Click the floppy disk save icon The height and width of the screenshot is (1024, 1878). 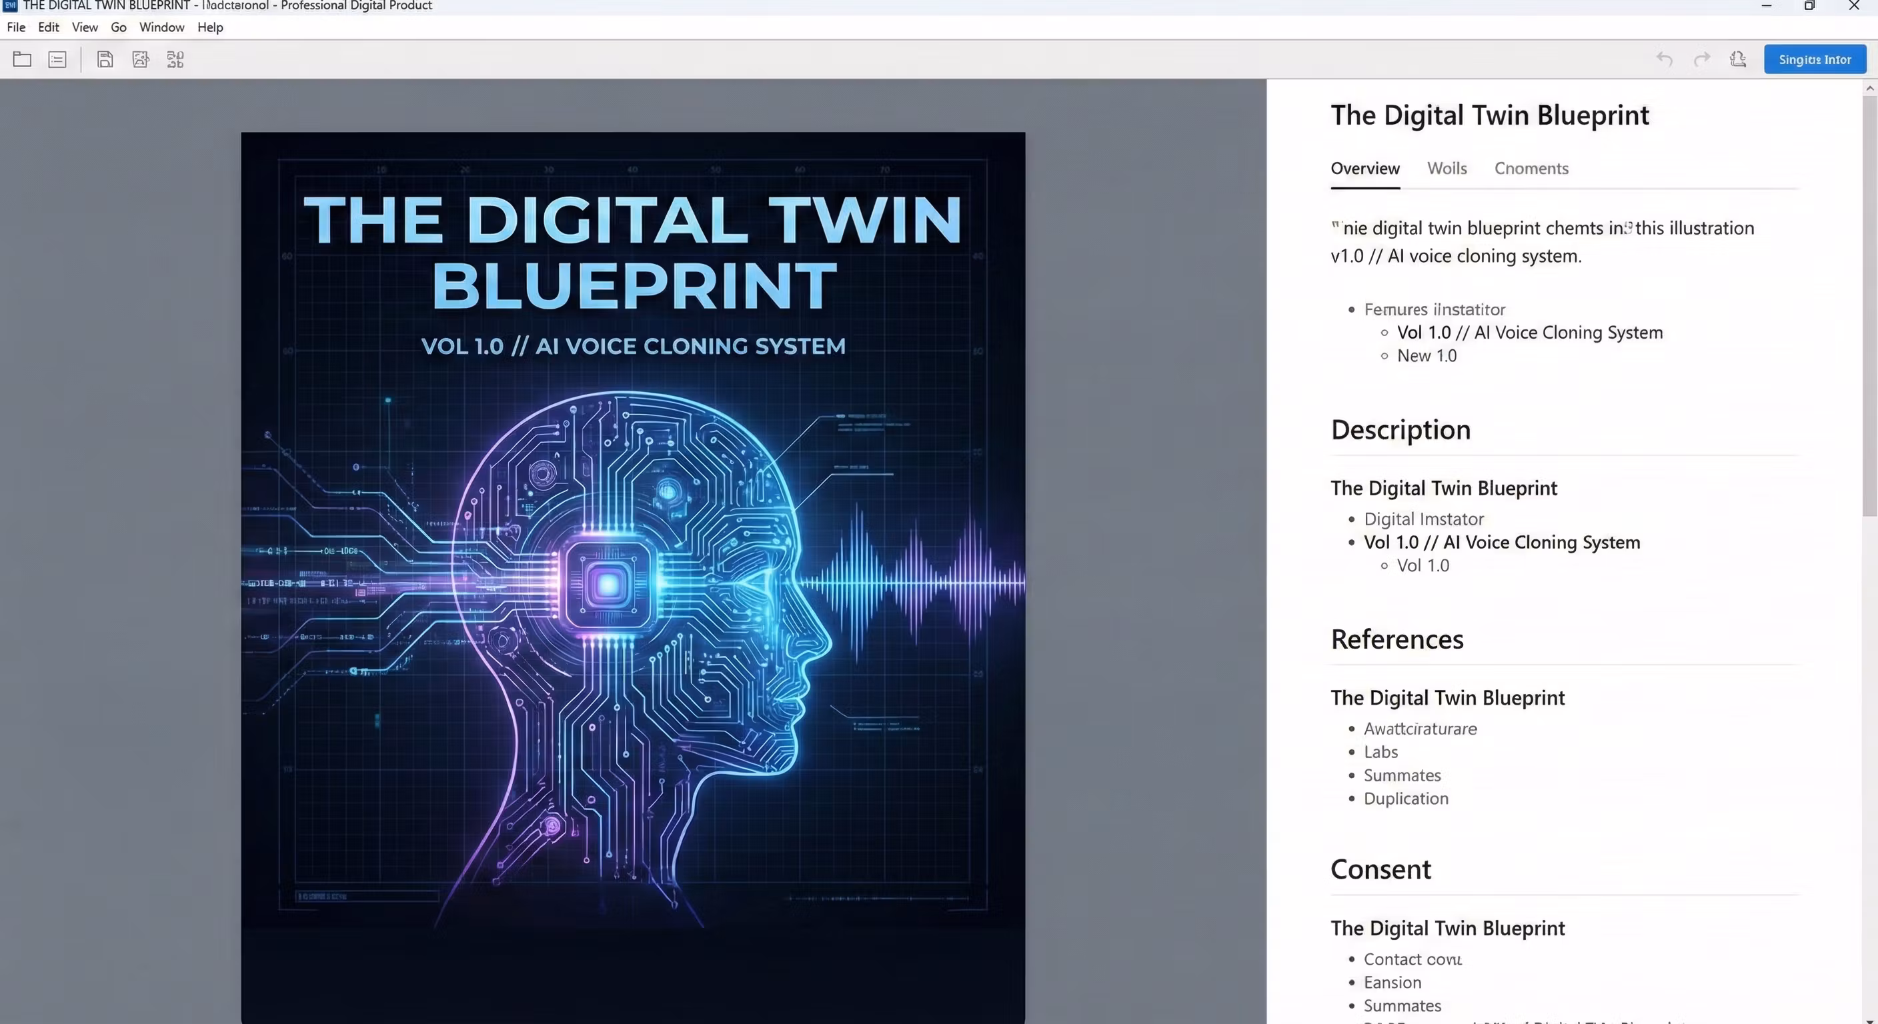pyautogui.click(x=105, y=60)
